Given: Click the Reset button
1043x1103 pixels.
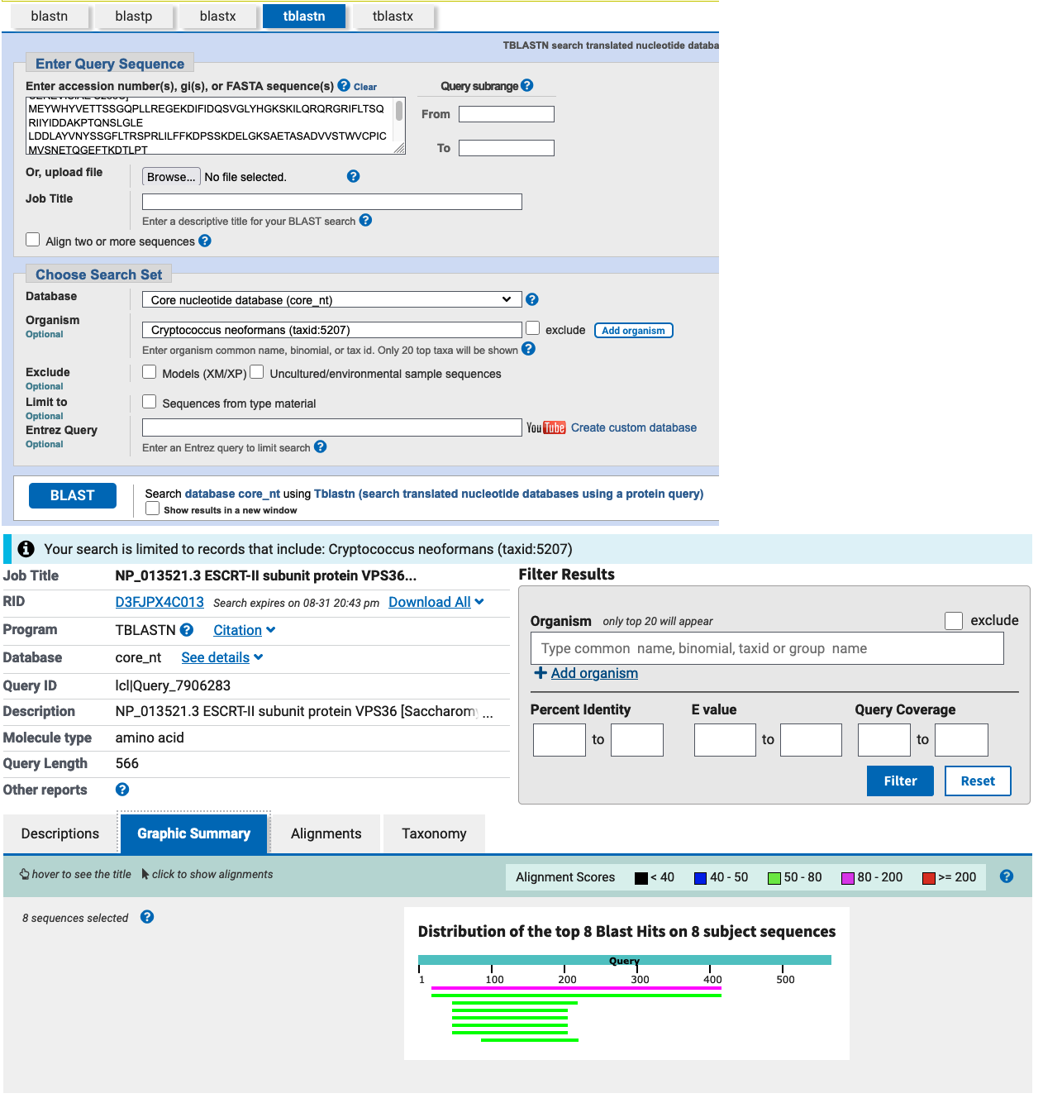Looking at the screenshot, I should (x=978, y=781).
